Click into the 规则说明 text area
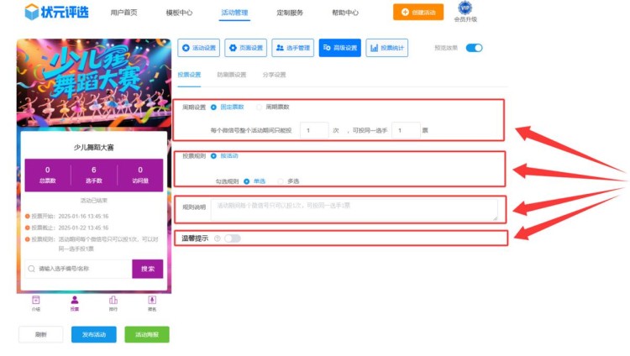The height and width of the screenshot is (356, 630). click(x=353, y=210)
